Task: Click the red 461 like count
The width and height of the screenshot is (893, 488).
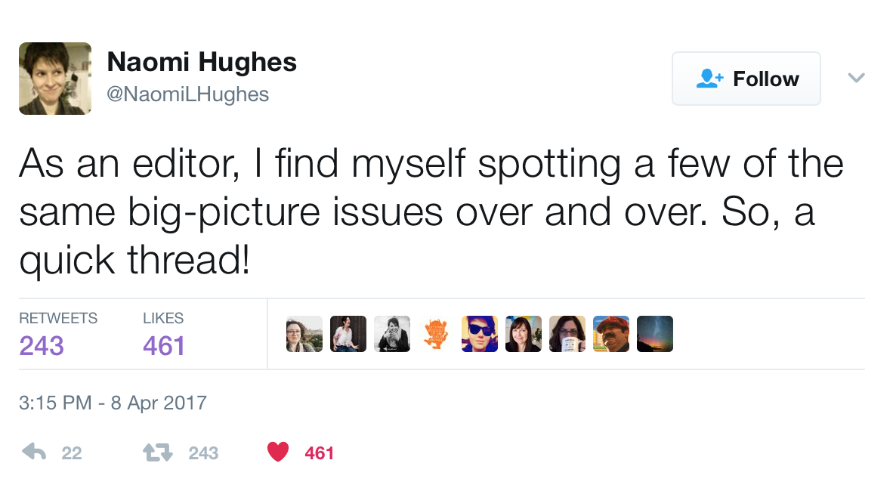Action: 319,453
